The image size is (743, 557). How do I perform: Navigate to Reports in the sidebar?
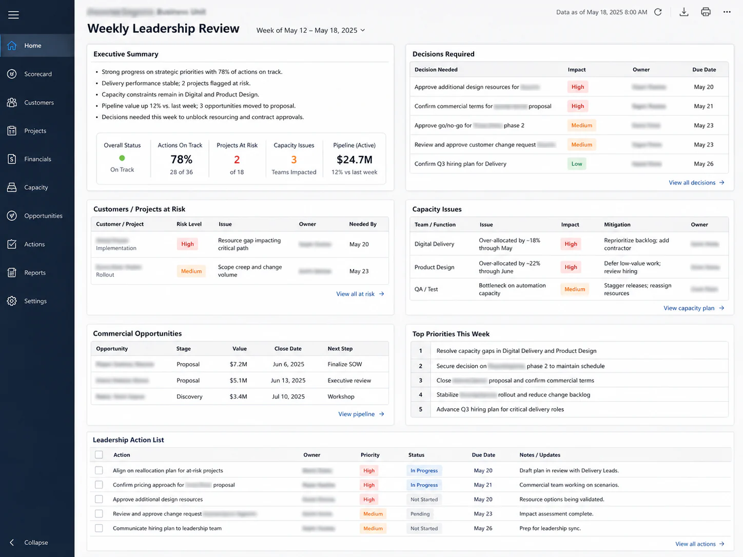37,272
